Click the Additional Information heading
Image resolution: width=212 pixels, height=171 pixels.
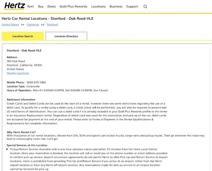pyautogui.click(x=21, y=100)
